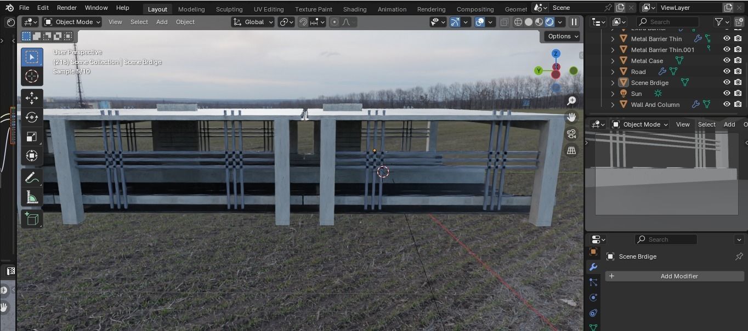Open the Modifiers properties tab wrench icon
748x331 pixels.
click(x=593, y=267)
